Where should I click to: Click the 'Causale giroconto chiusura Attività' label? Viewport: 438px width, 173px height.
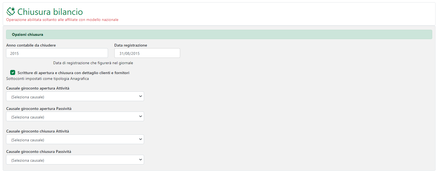(x=37, y=131)
